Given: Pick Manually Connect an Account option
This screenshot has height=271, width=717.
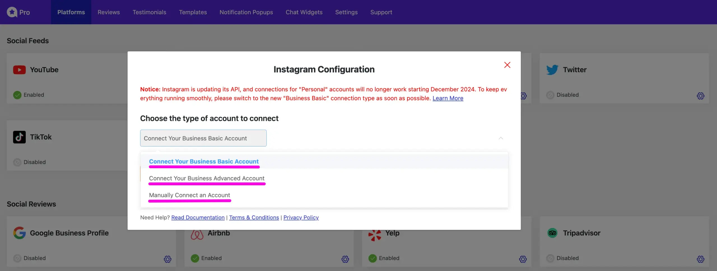Looking at the screenshot, I should tap(324, 195).
